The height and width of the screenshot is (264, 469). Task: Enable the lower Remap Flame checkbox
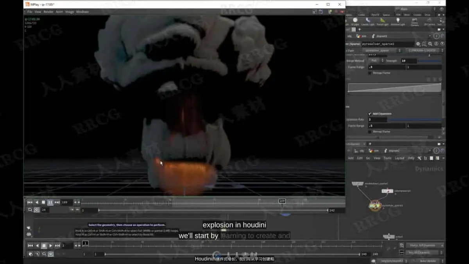(x=370, y=132)
